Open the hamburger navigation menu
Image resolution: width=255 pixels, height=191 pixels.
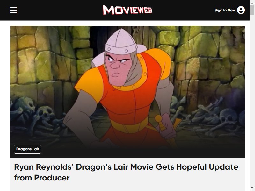(13, 10)
